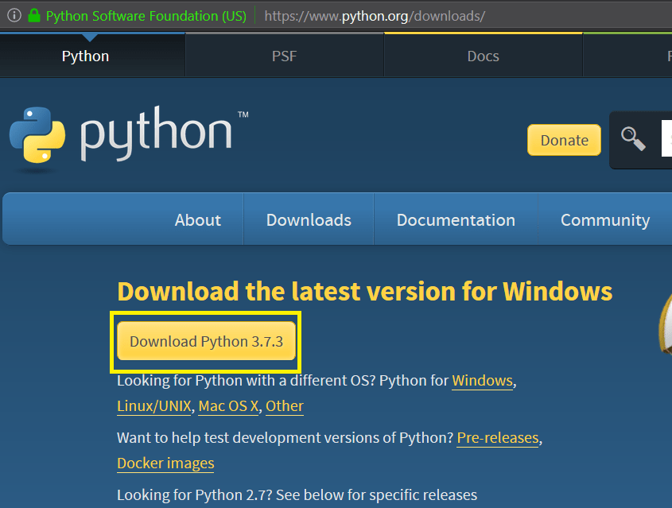Follow the Windows link
This screenshot has height=508, width=672.
tap(482, 380)
